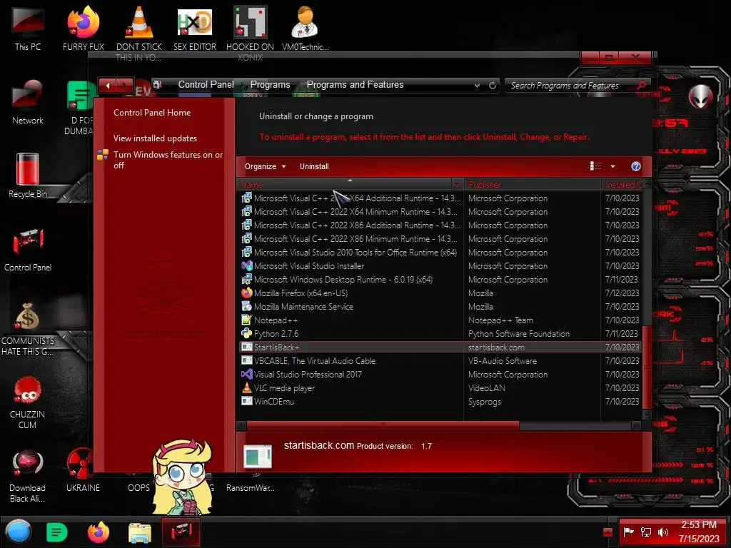The image size is (731, 548).
Task: Go back with the navigation arrow
Action: (108, 86)
